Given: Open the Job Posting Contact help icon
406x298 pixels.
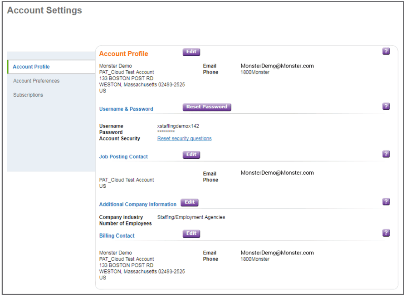Looking at the screenshot, I should click(386, 154).
